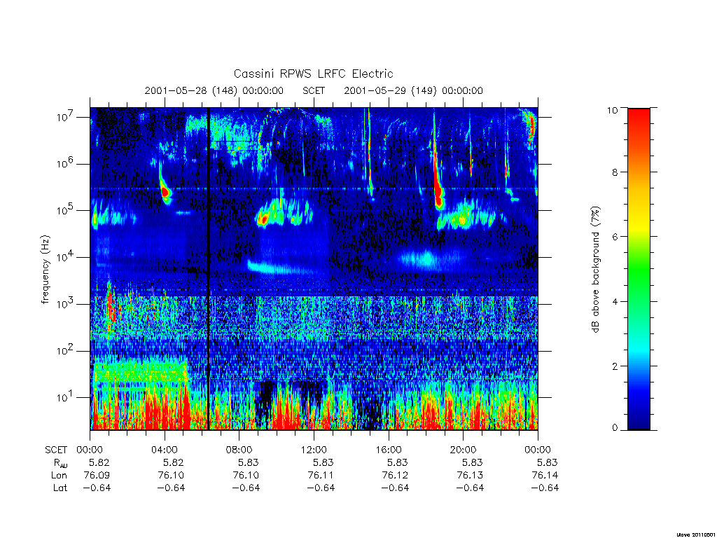Viewport: 717px width, 538px height.
Task: Click the "04:00" time tick label
Action: tap(165, 450)
